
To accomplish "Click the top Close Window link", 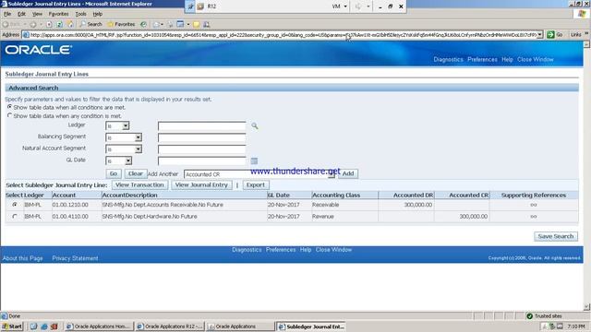I will point(536,59).
